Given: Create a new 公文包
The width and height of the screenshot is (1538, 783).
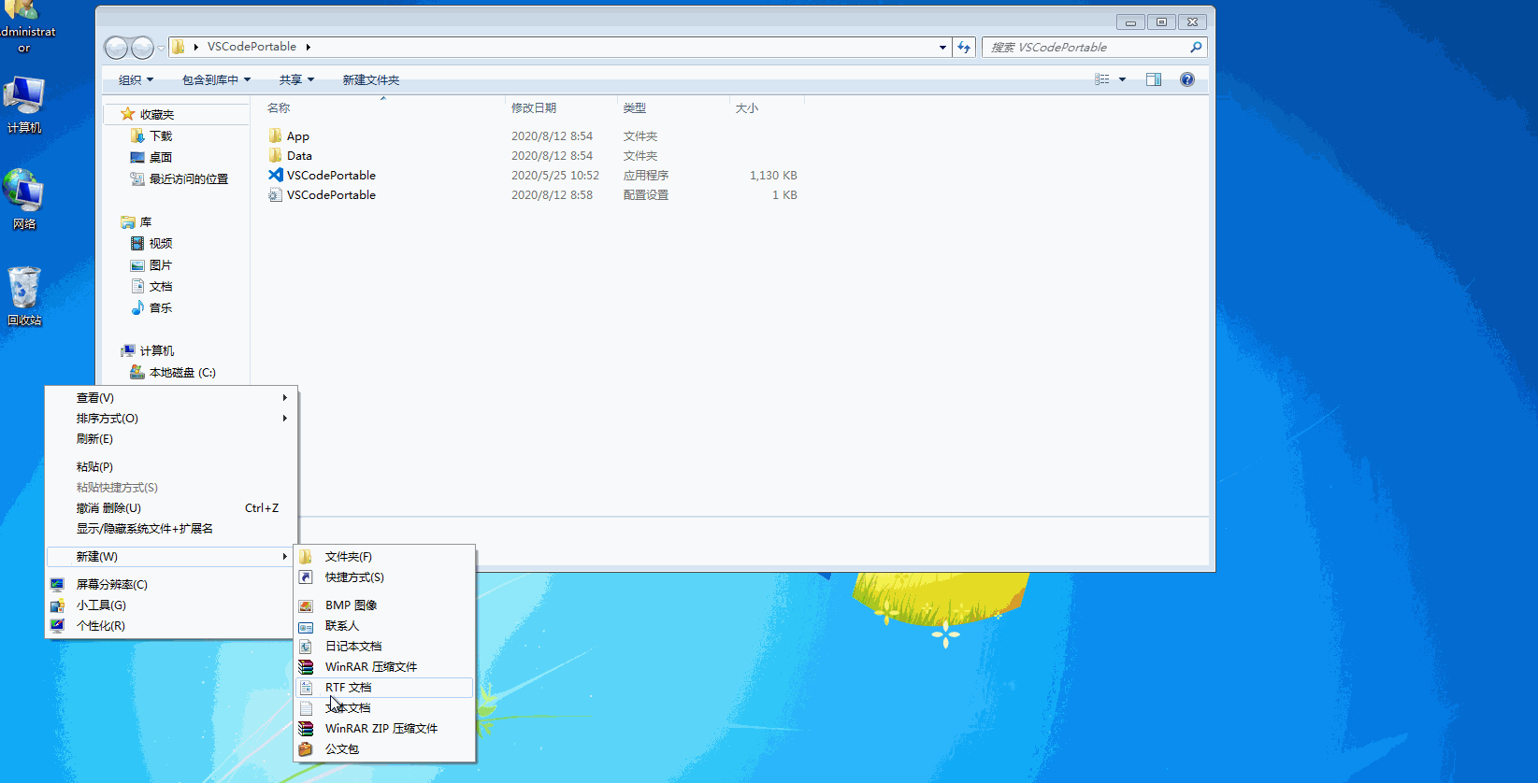Looking at the screenshot, I should tap(384, 749).
